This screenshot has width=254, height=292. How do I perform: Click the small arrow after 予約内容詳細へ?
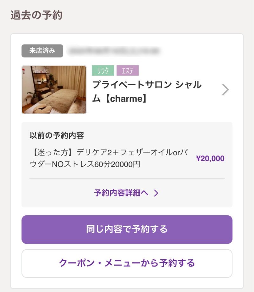[156, 193]
